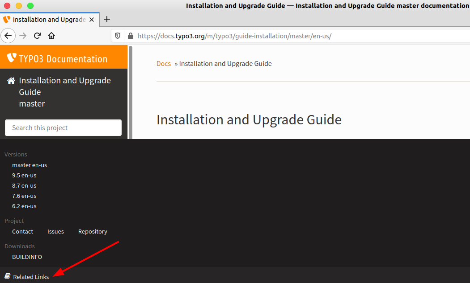Reload the page with the refresh icon
The height and width of the screenshot is (283, 470).
pyautogui.click(x=37, y=36)
